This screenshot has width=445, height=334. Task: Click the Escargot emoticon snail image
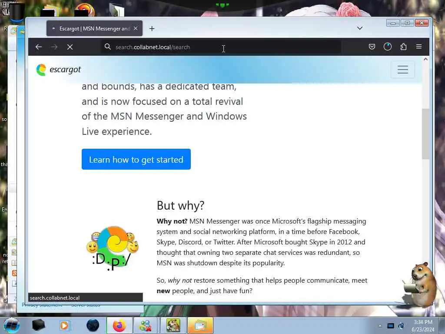pyautogui.click(x=113, y=248)
